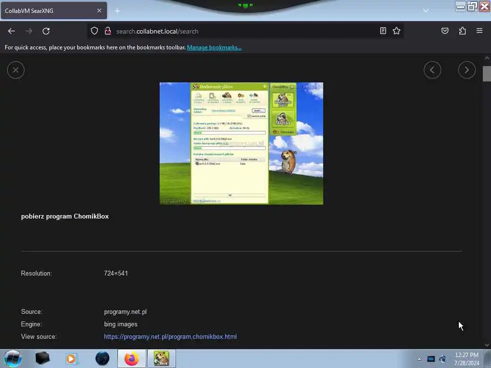Open a new tab with plus button
491x368 pixels.
pos(117,11)
